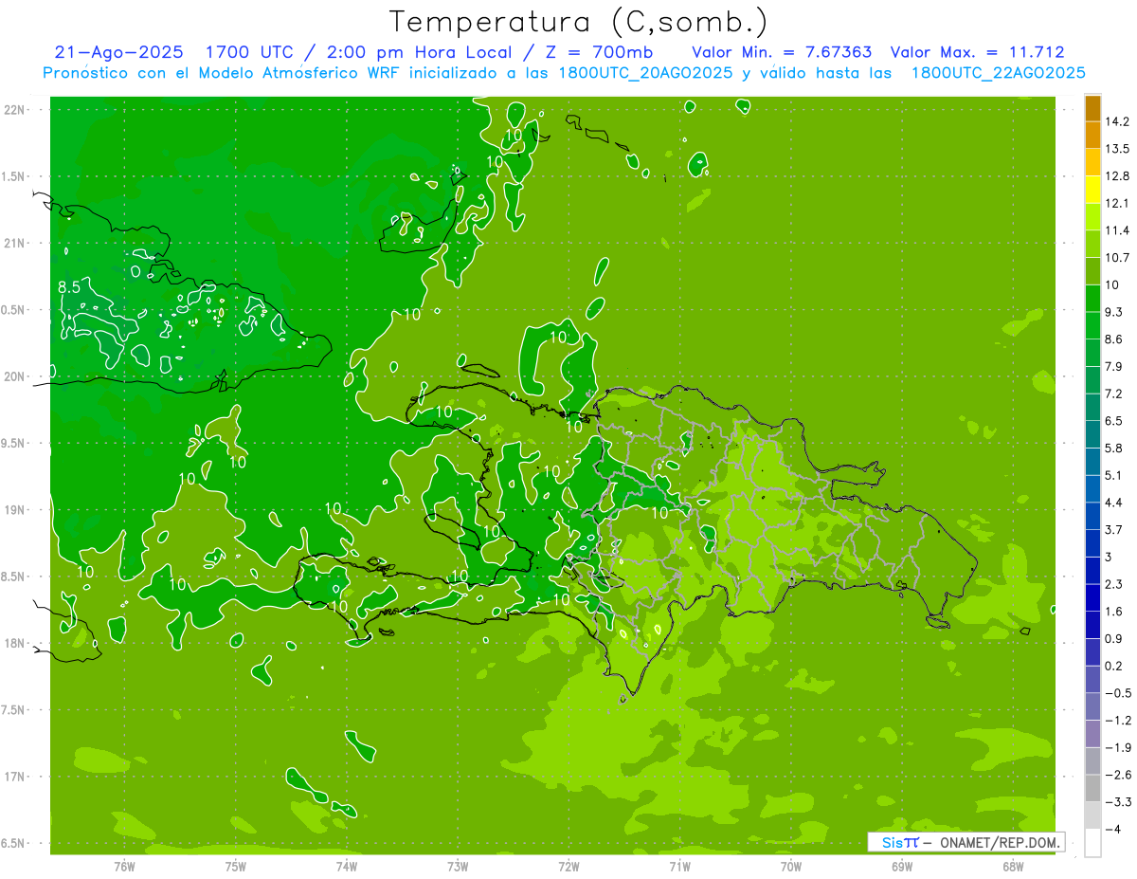Click the 'Z = 700mb' level label
Viewport: 1137px width, 879px height.
pos(601,53)
